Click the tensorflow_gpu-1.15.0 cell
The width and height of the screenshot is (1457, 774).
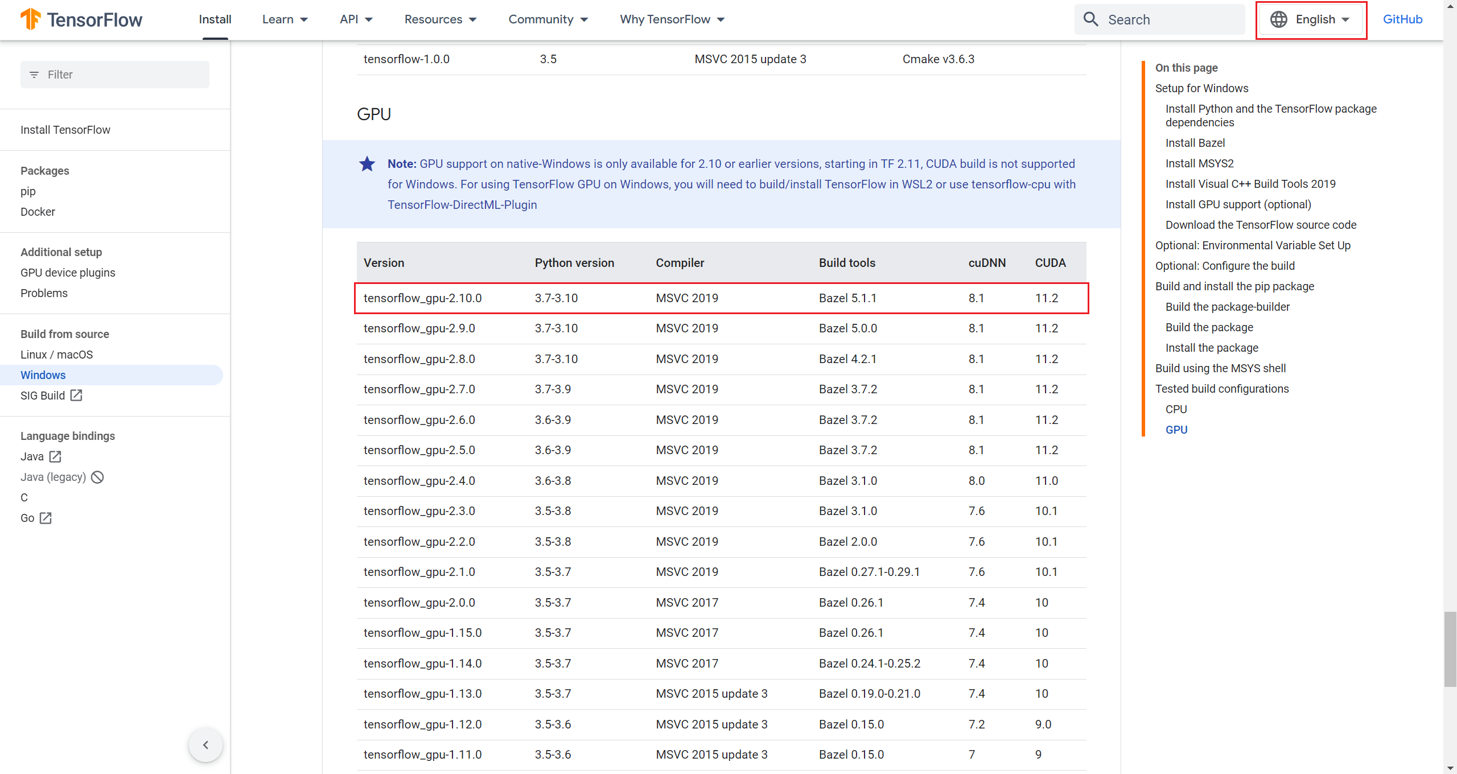[422, 633]
